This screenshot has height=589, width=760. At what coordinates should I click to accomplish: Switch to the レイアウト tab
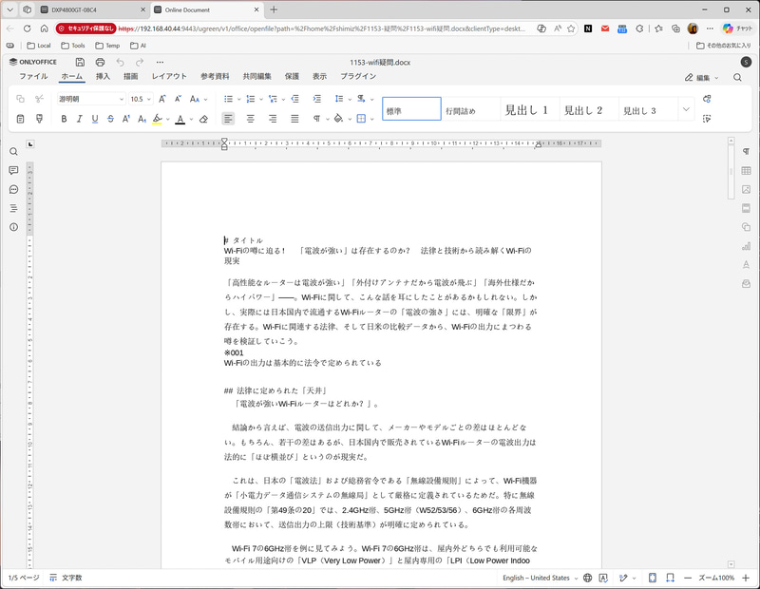pyautogui.click(x=169, y=77)
